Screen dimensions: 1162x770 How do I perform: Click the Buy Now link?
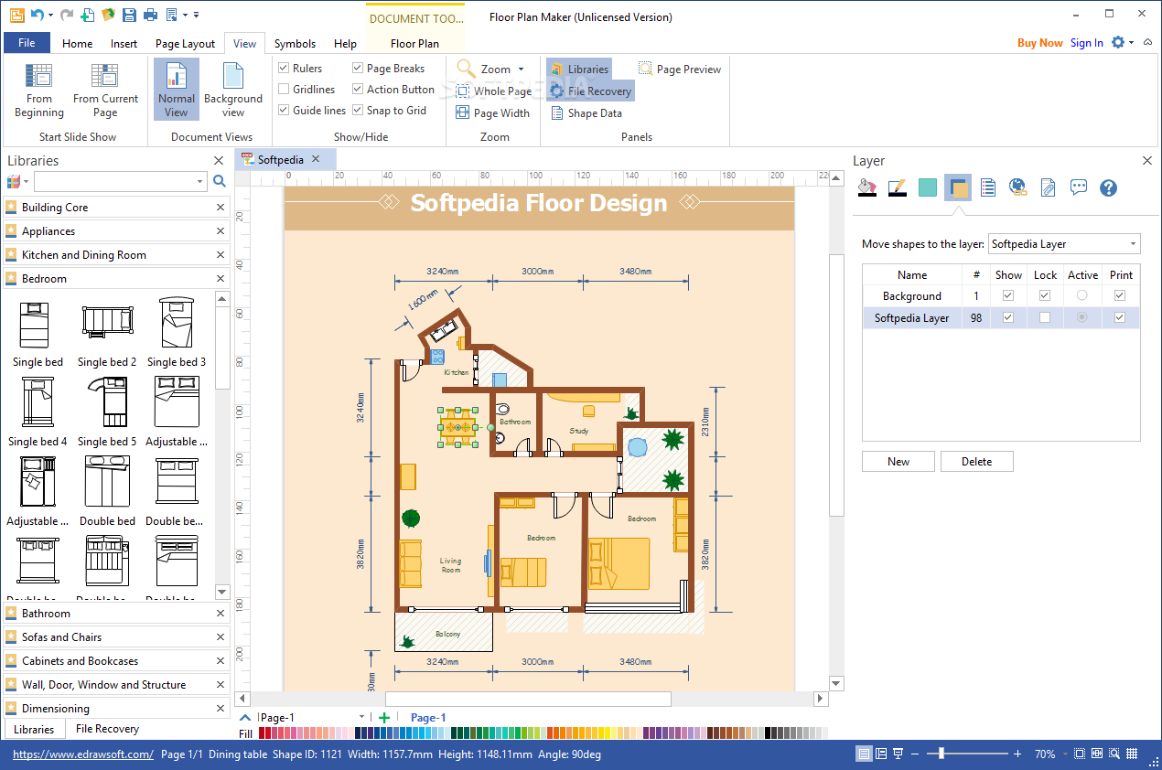click(x=1040, y=43)
